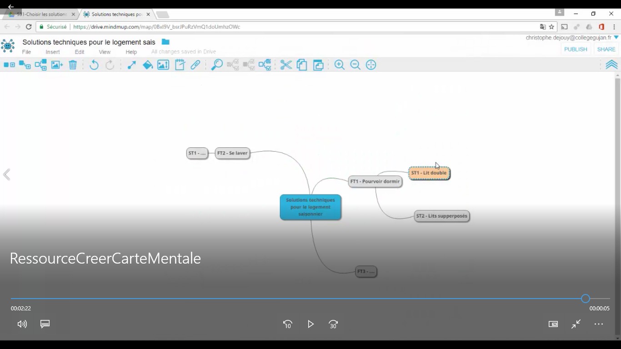Open more video options ellipsis
Viewport: 621px width, 349px height.
click(x=599, y=324)
